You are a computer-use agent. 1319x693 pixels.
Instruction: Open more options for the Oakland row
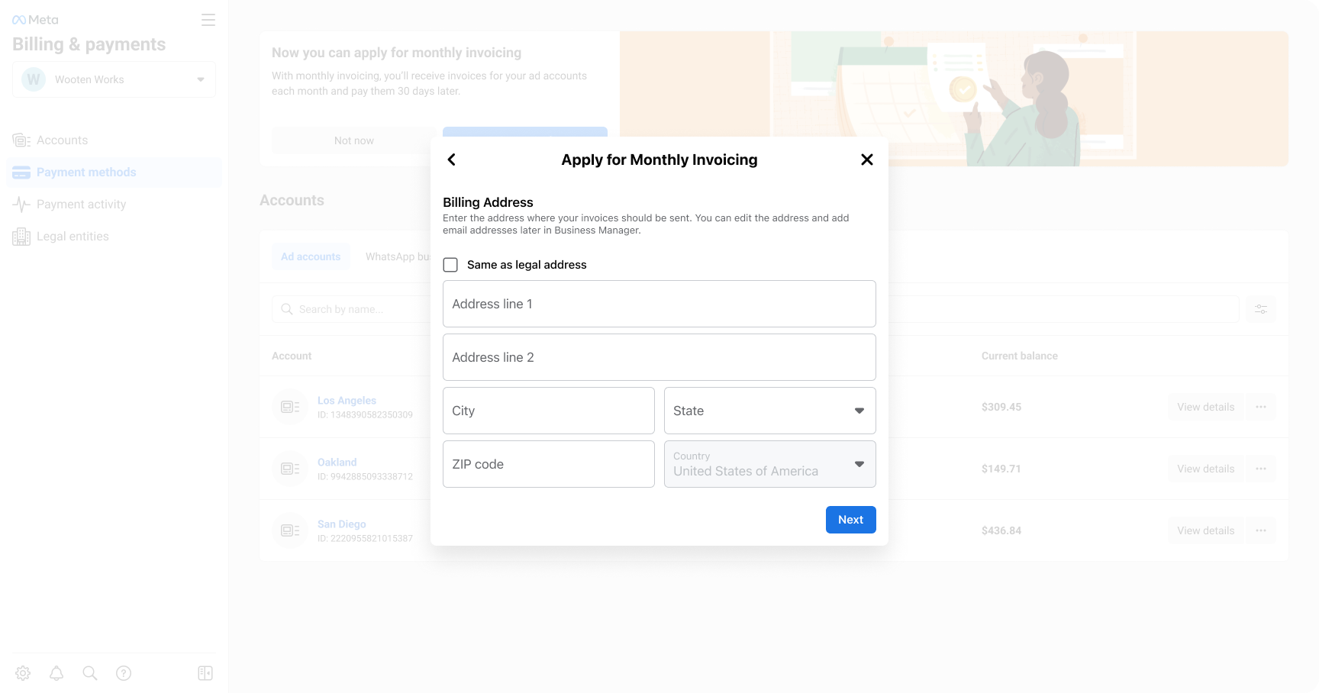(x=1261, y=469)
